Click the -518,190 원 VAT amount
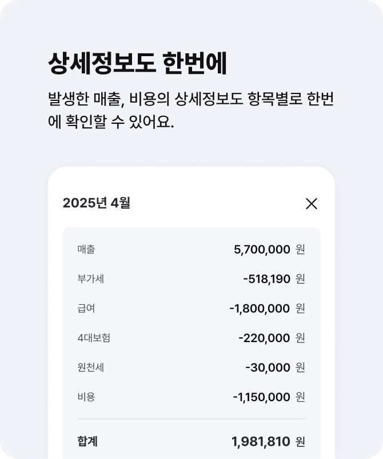Screen dimensions: 383x459 tap(274, 279)
